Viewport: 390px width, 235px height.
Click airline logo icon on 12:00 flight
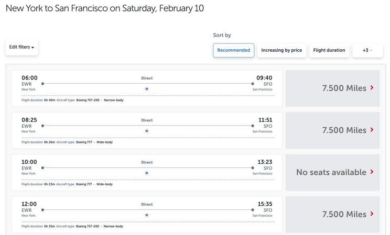coord(147,215)
